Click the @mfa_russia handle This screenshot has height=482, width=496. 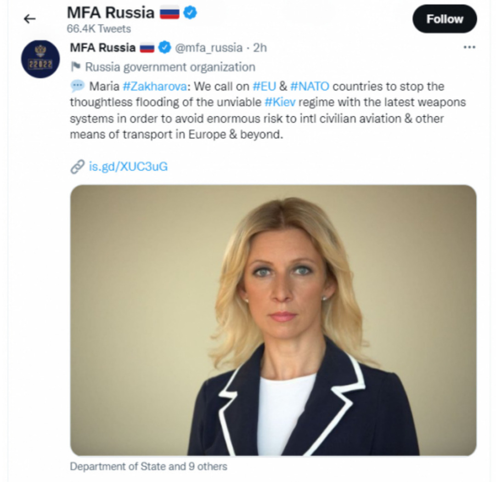pyautogui.click(x=209, y=48)
